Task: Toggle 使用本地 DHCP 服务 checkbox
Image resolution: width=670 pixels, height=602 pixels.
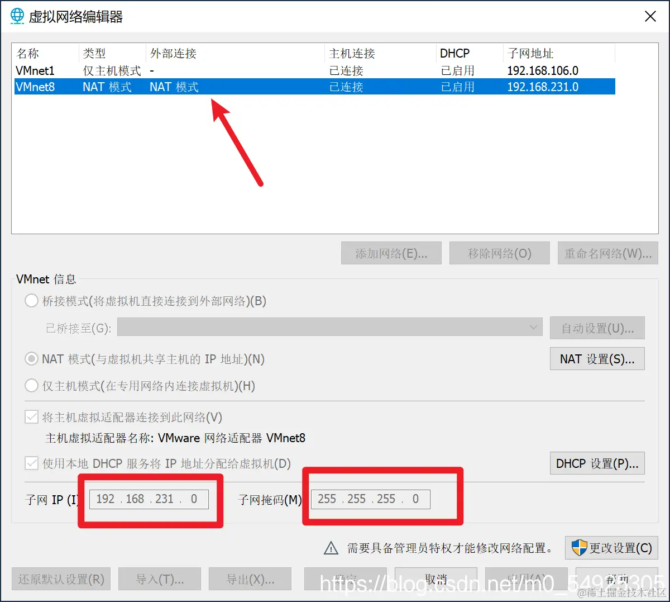Action: tap(32, 463)
